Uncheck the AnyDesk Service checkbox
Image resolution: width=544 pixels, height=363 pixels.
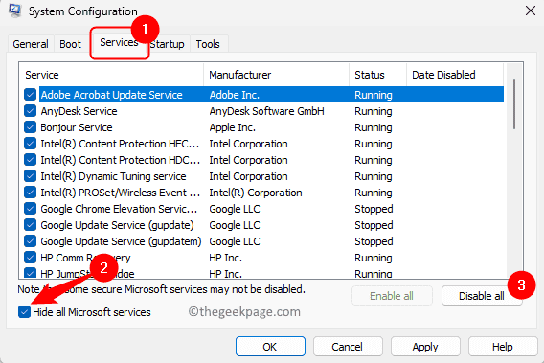(31, 111)
